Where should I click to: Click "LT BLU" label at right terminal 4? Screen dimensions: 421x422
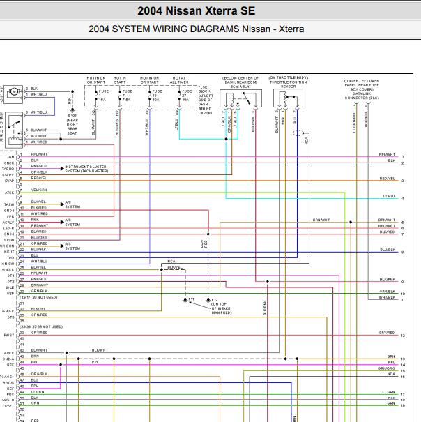point(389,196)
